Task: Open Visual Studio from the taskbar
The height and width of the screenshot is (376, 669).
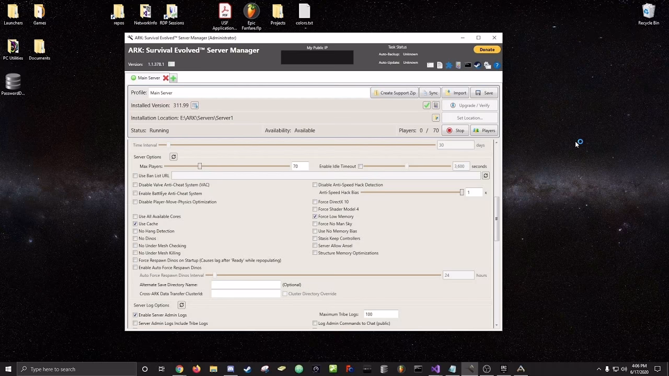Action: click(435, 369)
